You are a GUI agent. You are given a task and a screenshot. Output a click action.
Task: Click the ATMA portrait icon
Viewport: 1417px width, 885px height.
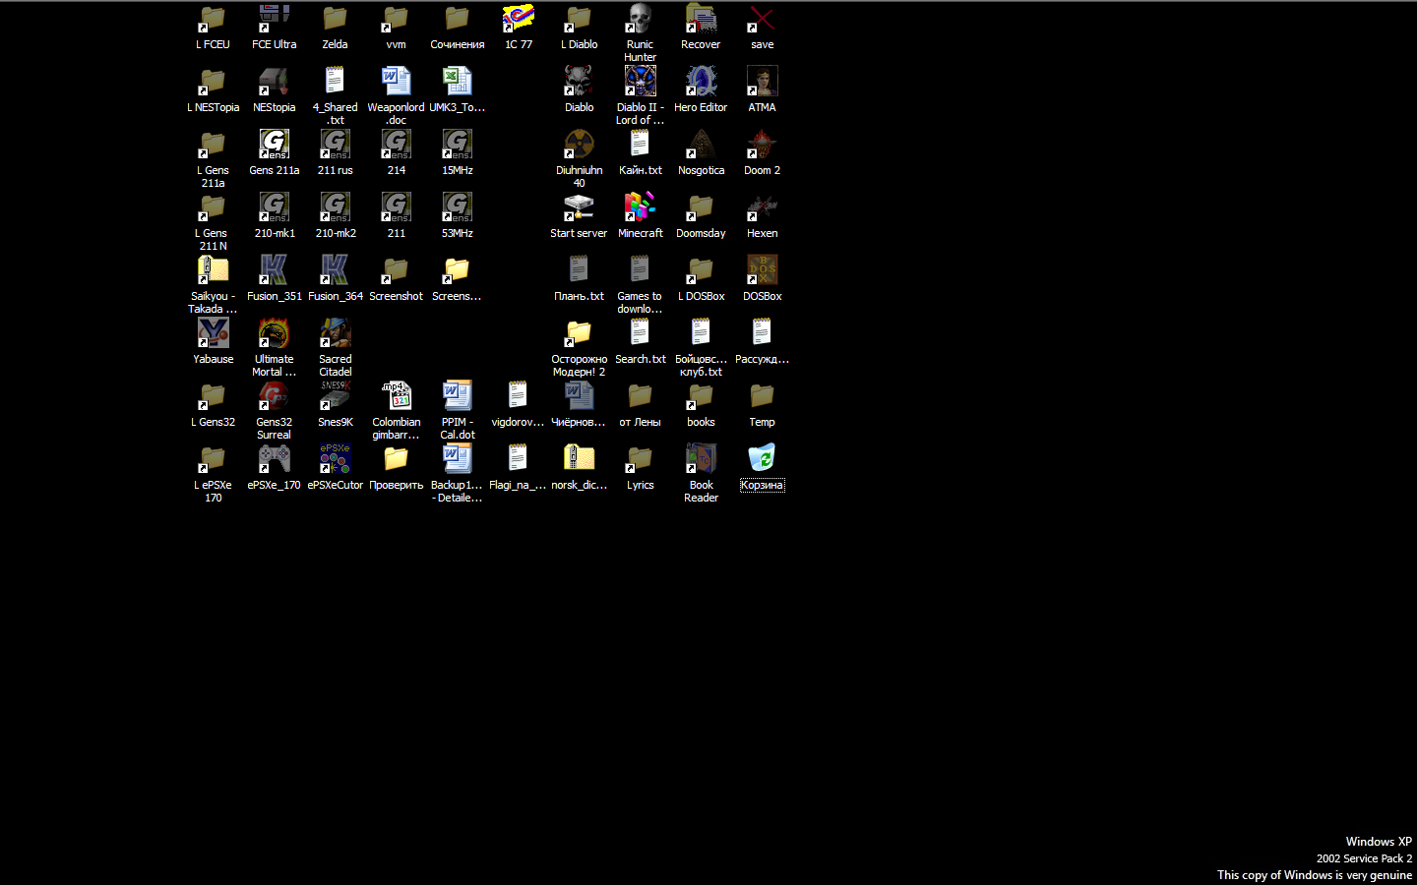(x=762, y=83)
